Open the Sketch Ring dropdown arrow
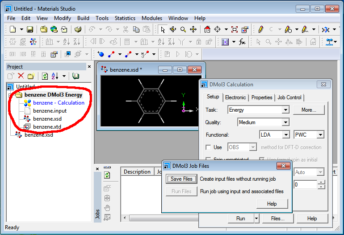Screen dimensions: 344x235 (297, 29)
